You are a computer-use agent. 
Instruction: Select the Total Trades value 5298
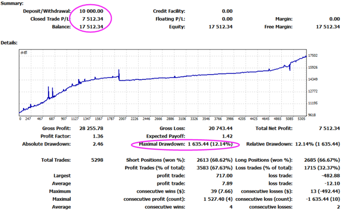[97, 160]
